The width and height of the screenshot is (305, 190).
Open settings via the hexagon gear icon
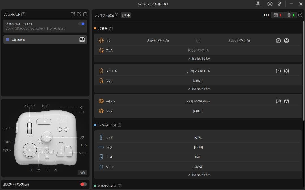270,4
